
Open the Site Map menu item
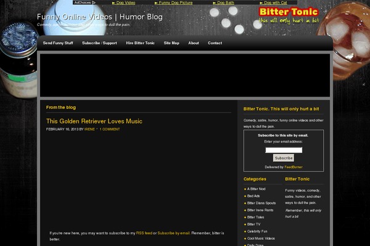tap(171, 43)
